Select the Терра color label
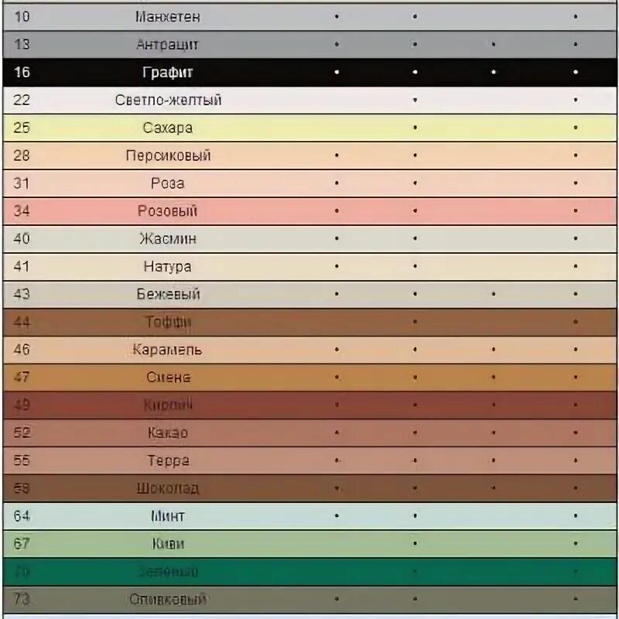Screen dimensions: 619x619 point(168,460)
